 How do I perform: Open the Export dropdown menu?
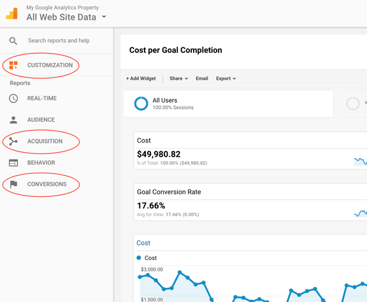(226, 78)
